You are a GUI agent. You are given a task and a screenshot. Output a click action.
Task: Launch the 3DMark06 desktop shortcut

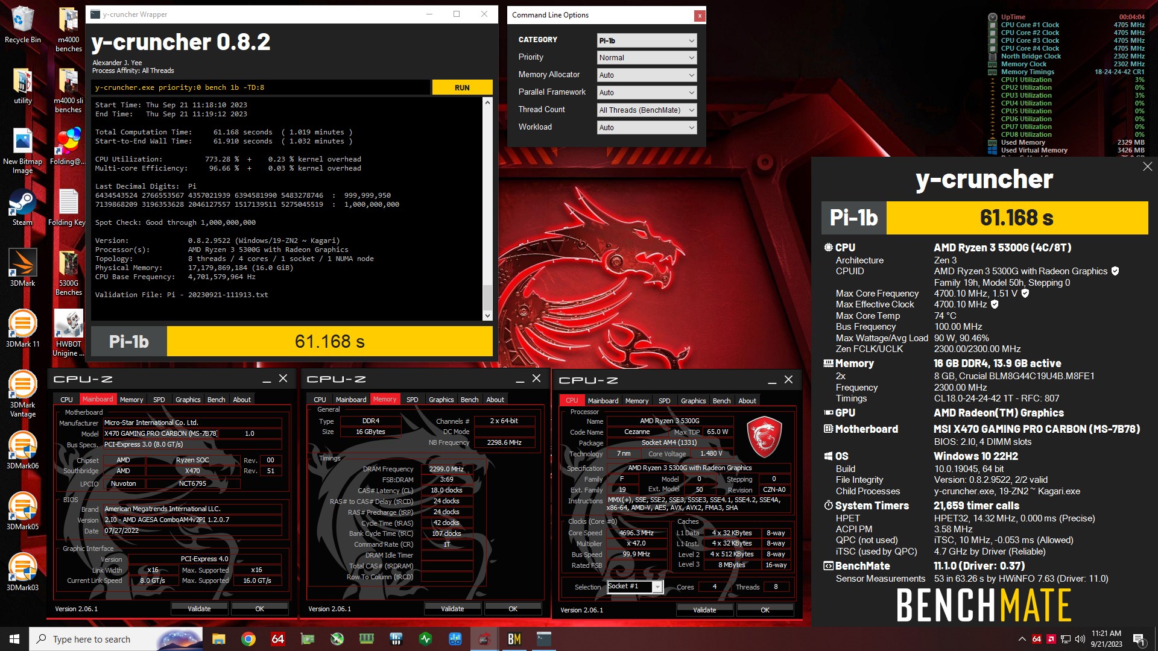pos(22,450)
